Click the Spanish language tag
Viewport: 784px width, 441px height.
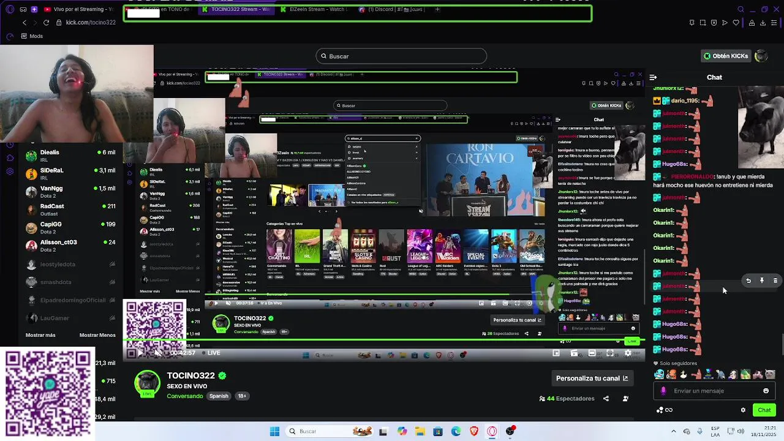pos(219,396)
